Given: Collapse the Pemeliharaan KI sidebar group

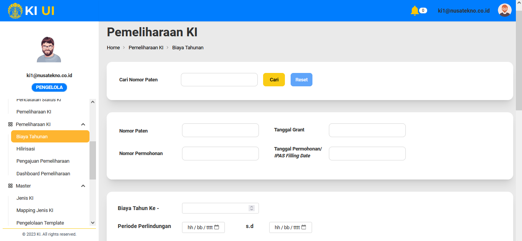Looking at the screenshot, I should 83,125.
